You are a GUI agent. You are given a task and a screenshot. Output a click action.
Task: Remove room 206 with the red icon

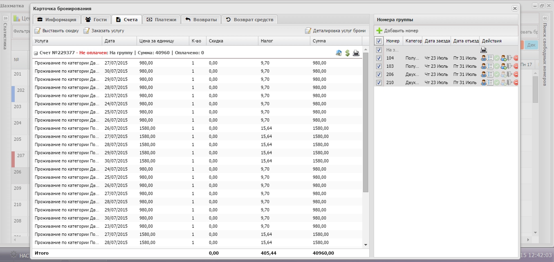516,74
